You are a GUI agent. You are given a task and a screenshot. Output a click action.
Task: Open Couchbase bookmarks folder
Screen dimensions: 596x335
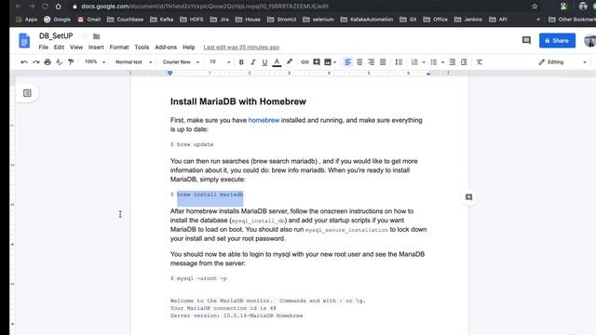125,20
